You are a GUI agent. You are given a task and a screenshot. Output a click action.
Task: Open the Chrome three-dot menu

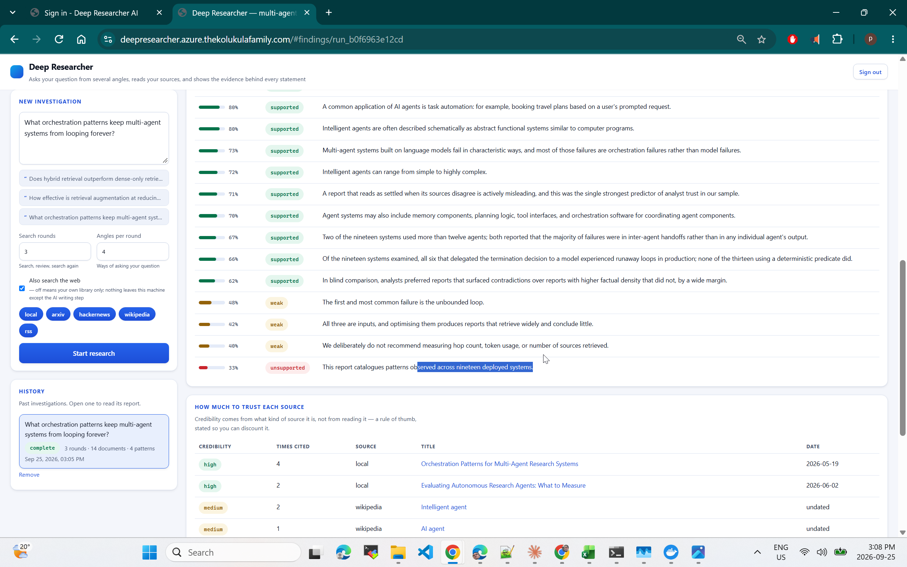pyautogui.click(x=893, y=39)
